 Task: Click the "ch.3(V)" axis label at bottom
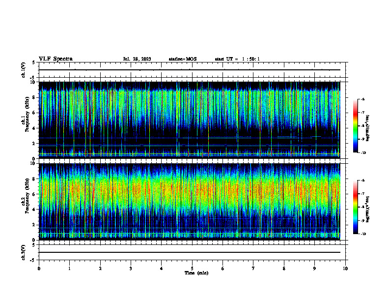pyautogui.click(x=24, y=252)
